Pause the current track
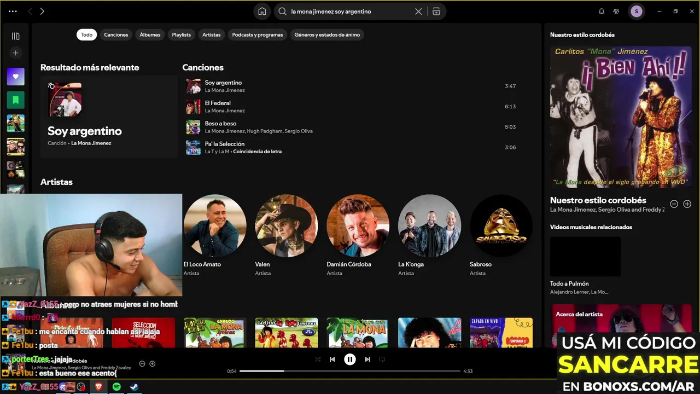Viewport: 700px width, 394px height. coord(350,359)
